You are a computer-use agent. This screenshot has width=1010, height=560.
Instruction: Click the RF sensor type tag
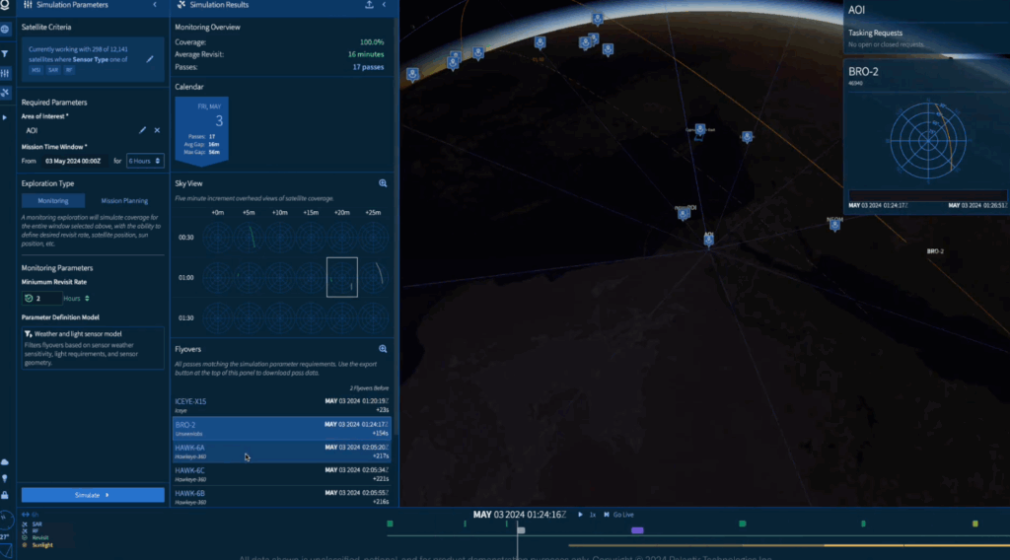tap(68, 70)
